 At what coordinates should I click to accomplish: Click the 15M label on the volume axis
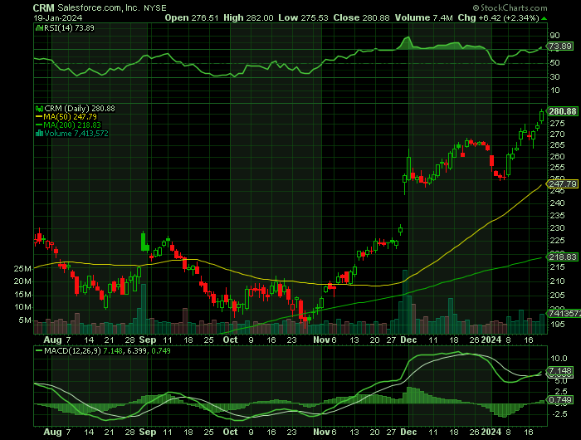coord(22,295)
